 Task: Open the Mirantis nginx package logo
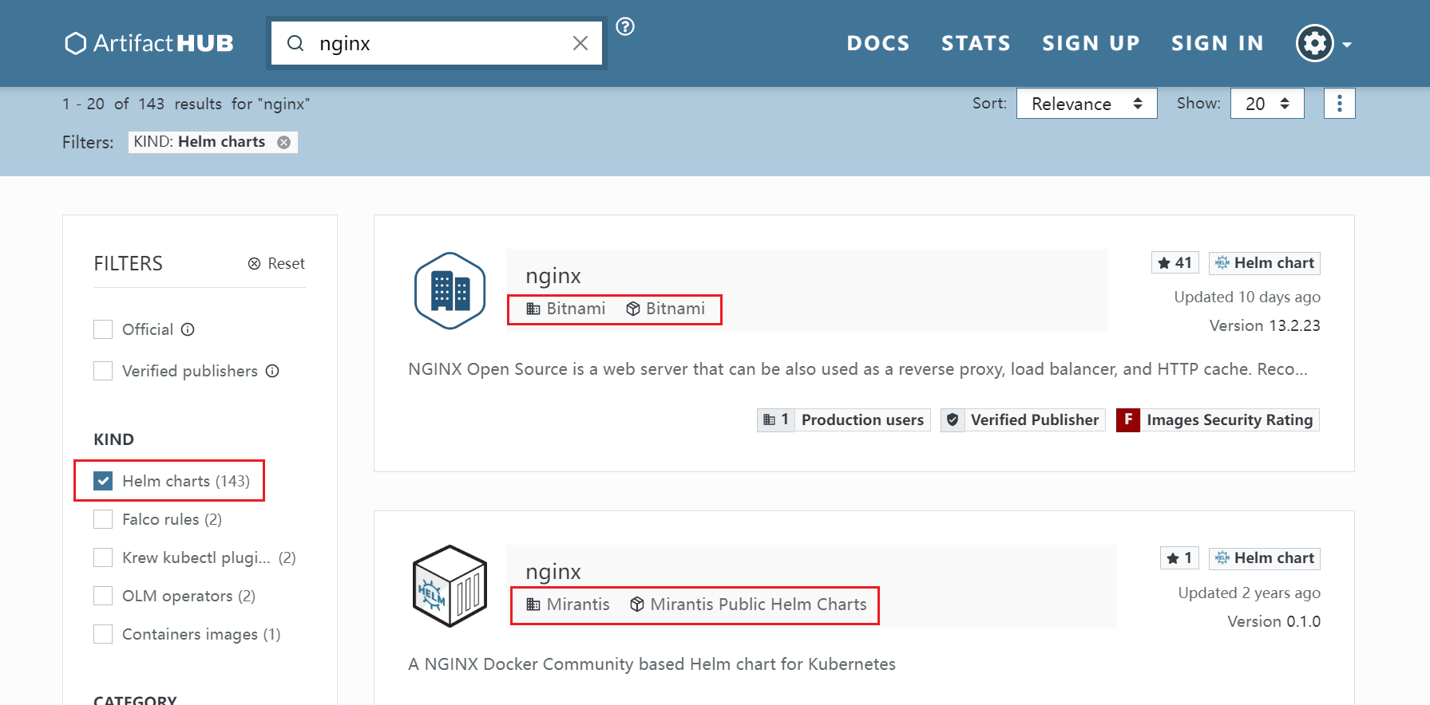[450, 586]
